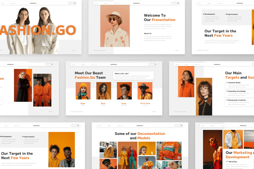This screenshot has width=254, height=169.
Task: Select Diana the Manager's portrait
Action: point(104,91)
